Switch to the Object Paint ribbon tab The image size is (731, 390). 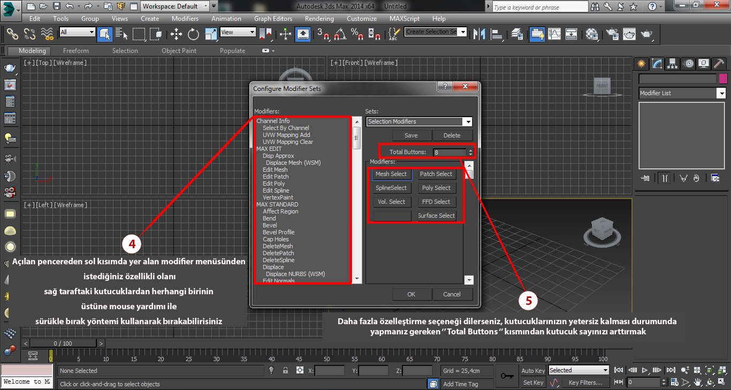point(179,51)
